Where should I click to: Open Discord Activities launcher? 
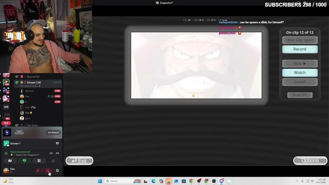(39, 161)
